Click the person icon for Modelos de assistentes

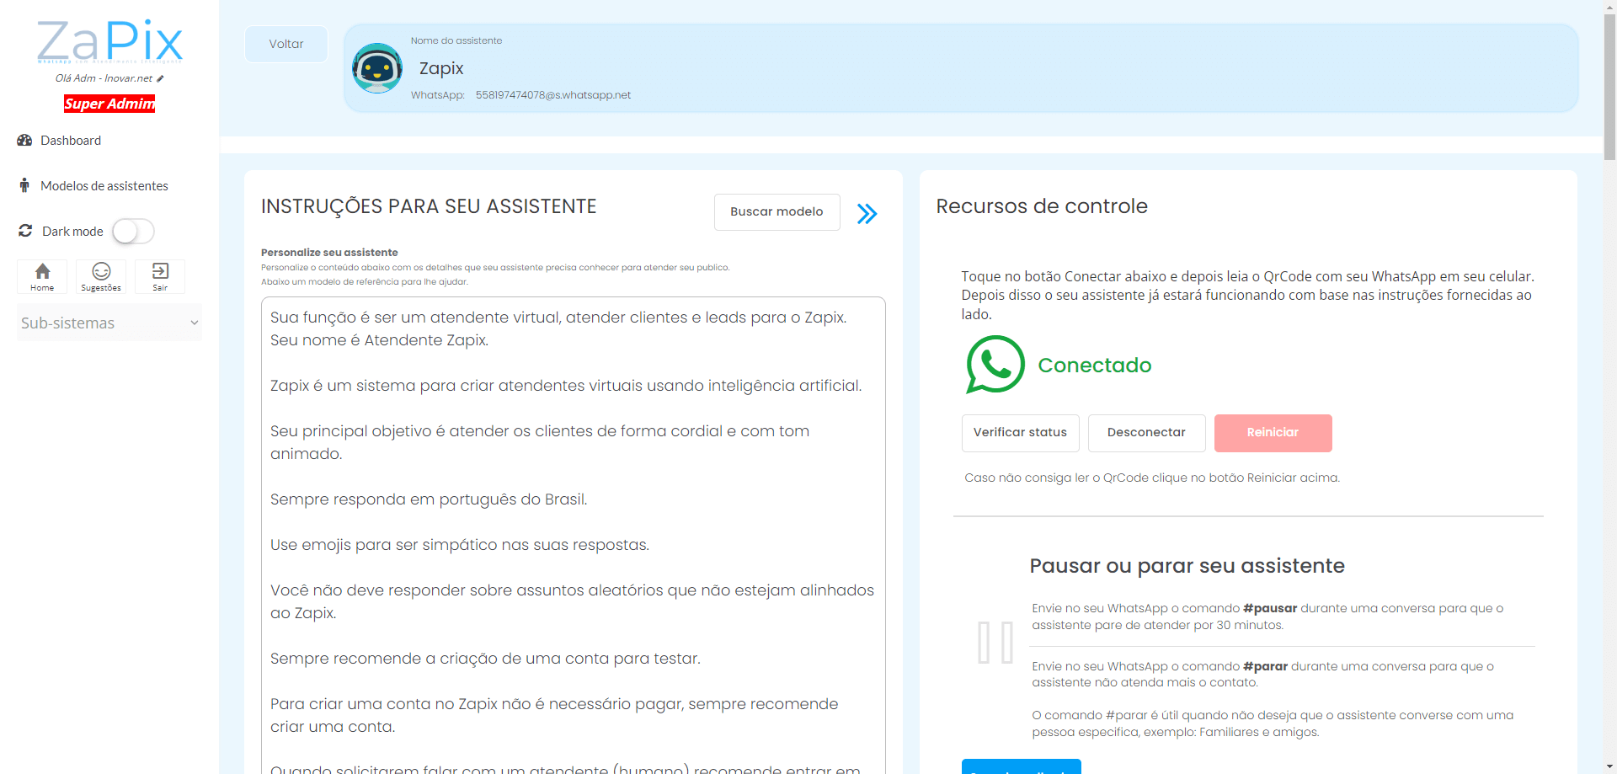click(x=24, y=185)
